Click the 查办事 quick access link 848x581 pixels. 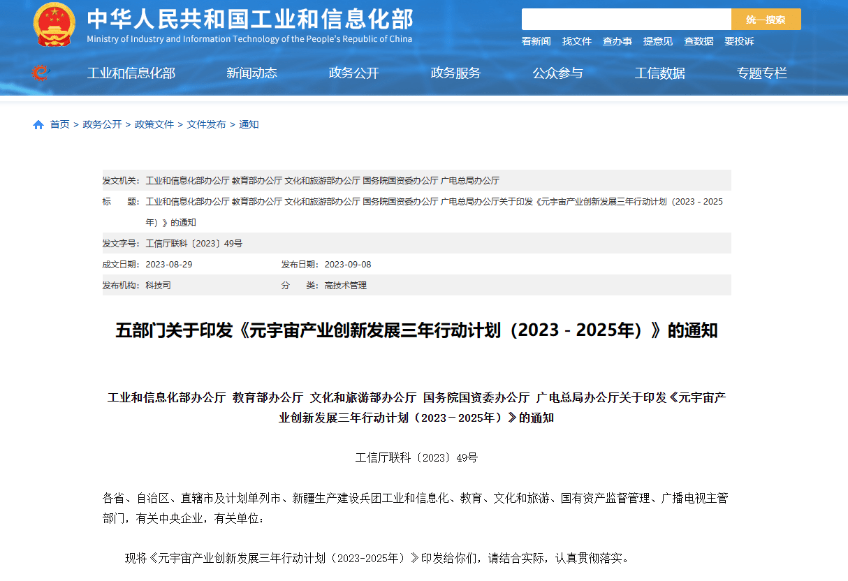tap(617, 41)
